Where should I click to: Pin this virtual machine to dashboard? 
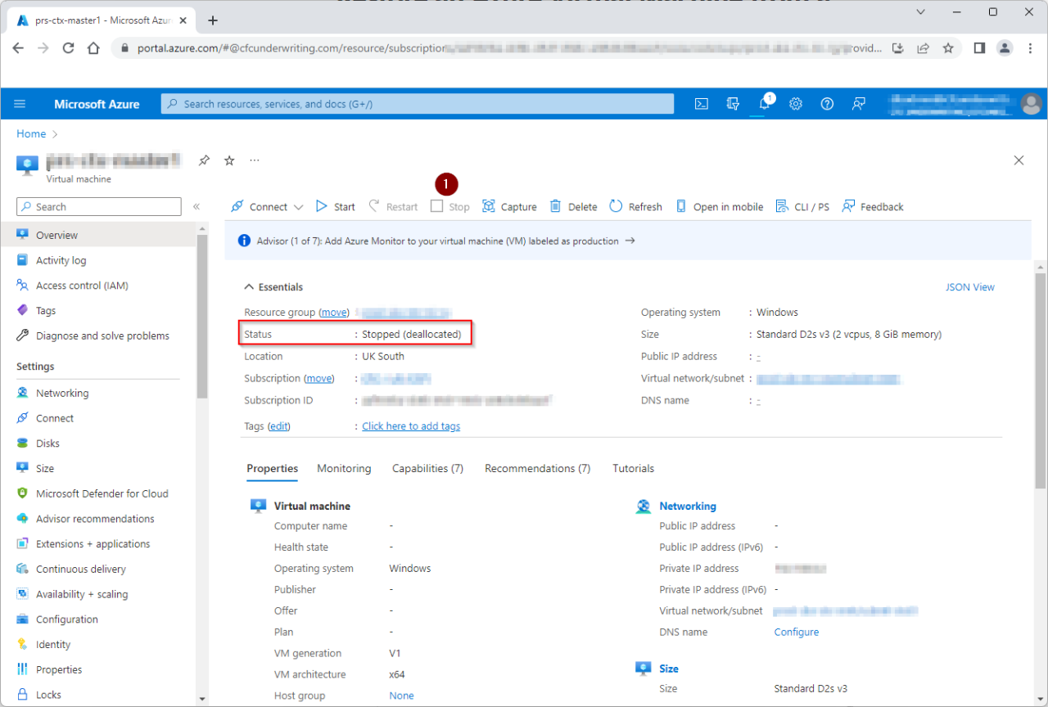203,161
